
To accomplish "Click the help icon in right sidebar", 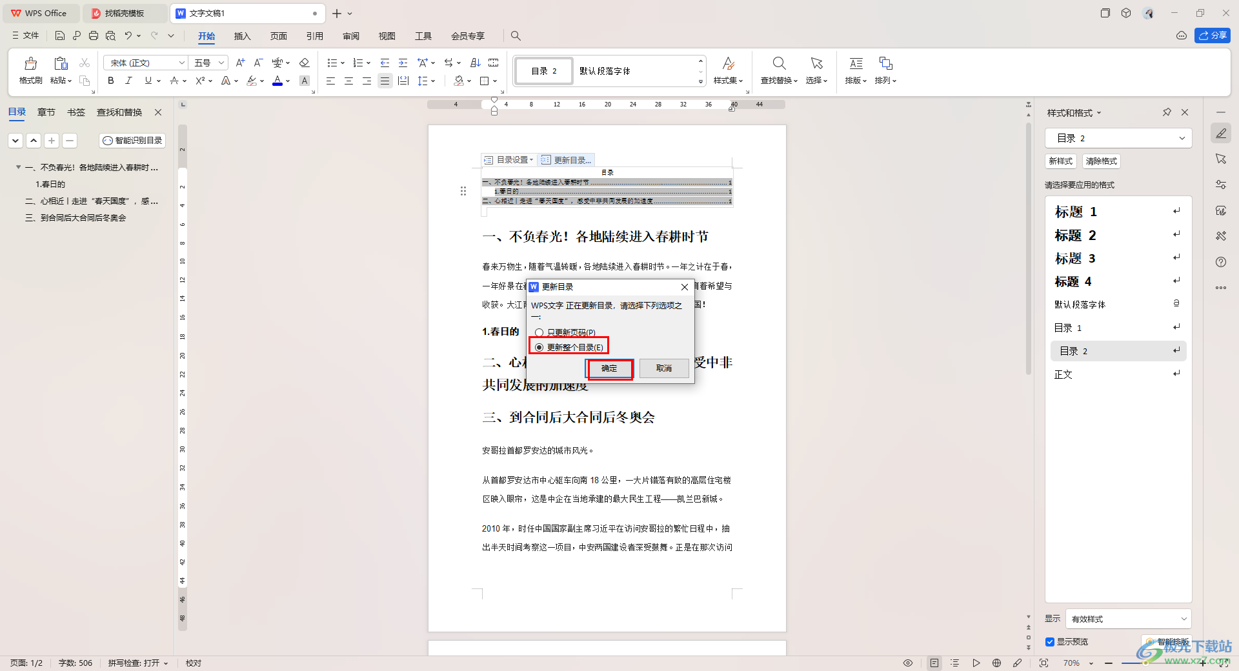I will point(1221,262).
